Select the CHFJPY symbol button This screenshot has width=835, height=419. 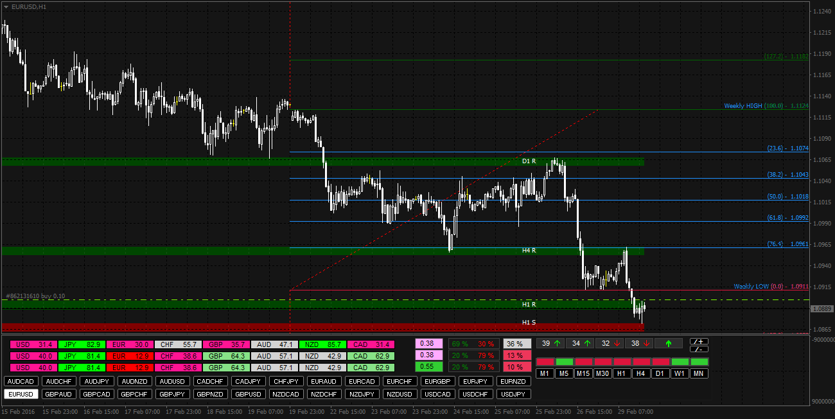click(286, 381)
